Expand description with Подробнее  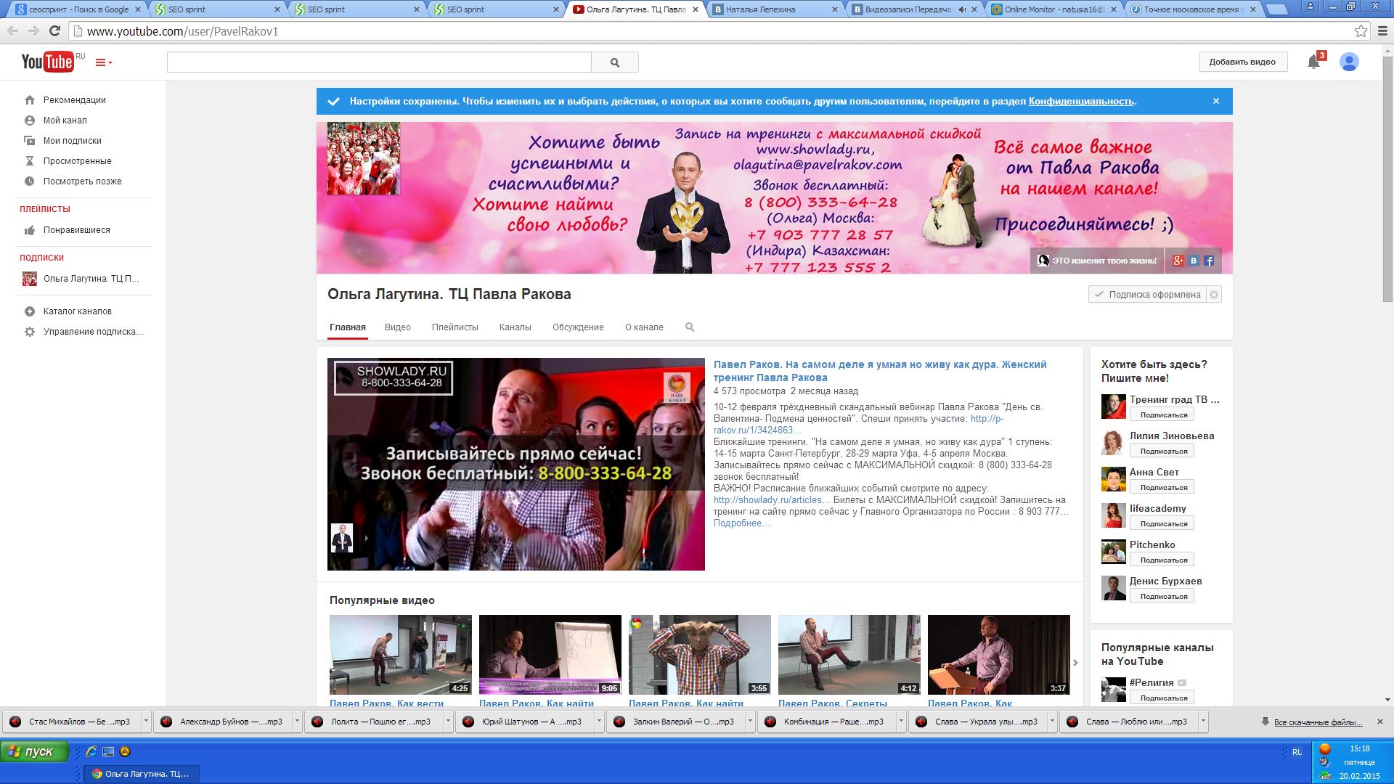click(x=741, y=523)
